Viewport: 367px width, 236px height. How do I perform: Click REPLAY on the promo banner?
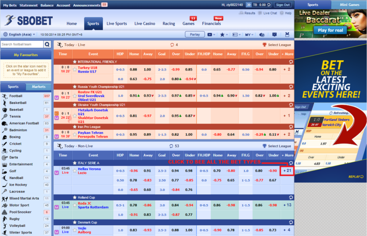(356, 177)
